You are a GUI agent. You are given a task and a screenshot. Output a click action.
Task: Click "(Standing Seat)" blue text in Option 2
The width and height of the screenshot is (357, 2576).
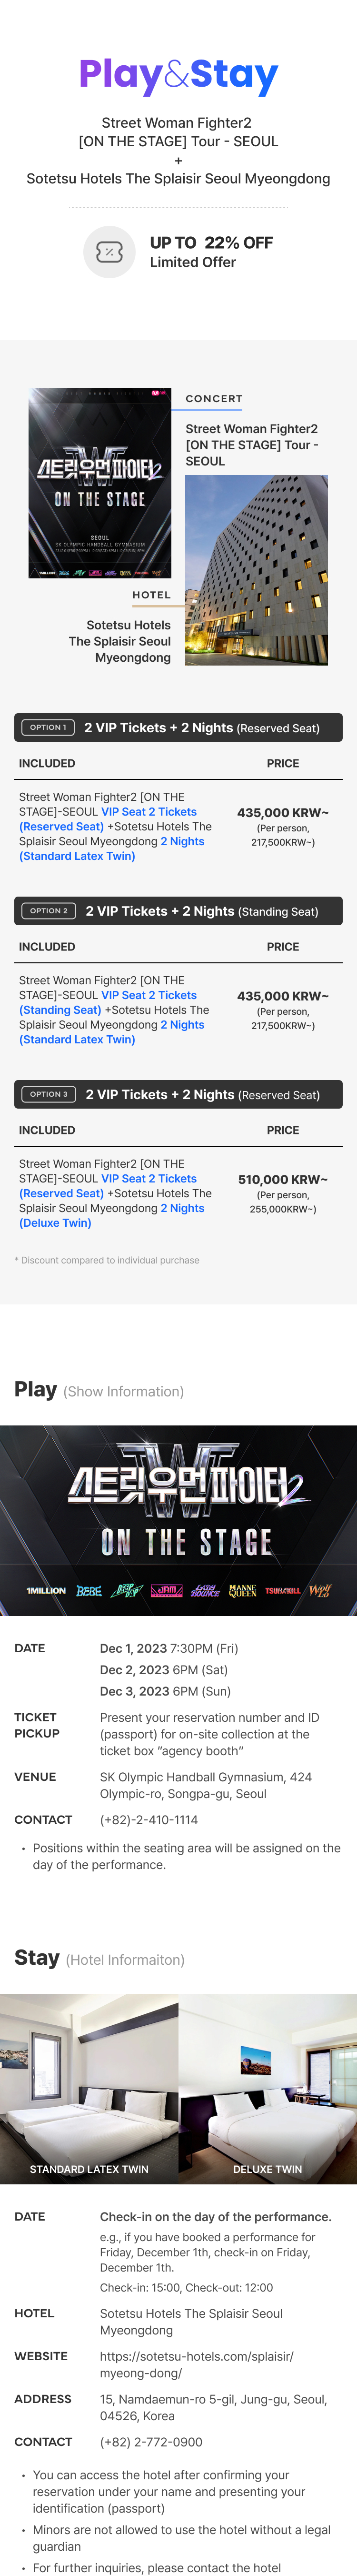coord(60,1010)
